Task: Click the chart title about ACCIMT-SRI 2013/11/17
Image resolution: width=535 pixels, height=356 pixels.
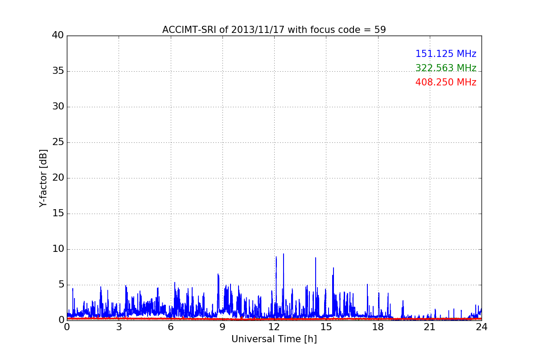Action: (x=274, y=30)
